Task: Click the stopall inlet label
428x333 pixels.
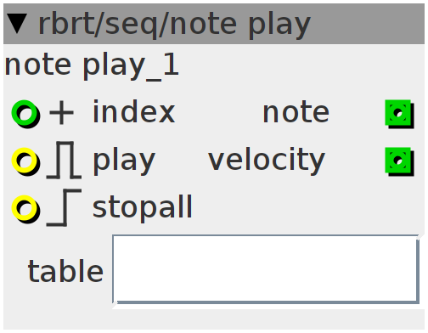Action: coord(143,209)
